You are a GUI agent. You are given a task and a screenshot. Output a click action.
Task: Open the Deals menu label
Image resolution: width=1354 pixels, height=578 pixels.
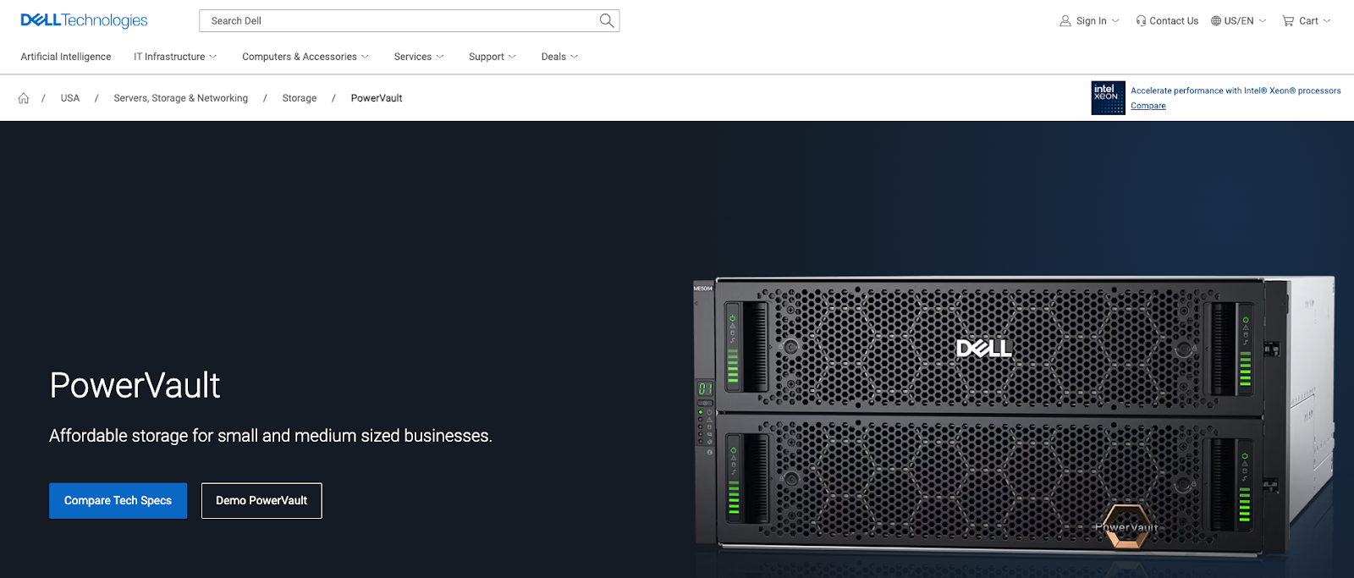click(553, 57)
